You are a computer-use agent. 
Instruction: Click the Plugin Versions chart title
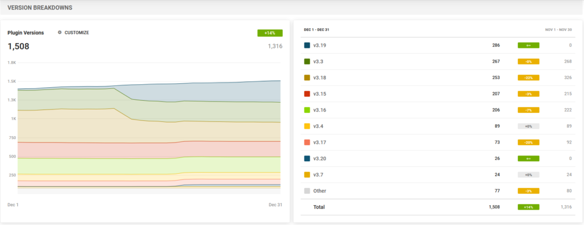click(26, 32)
